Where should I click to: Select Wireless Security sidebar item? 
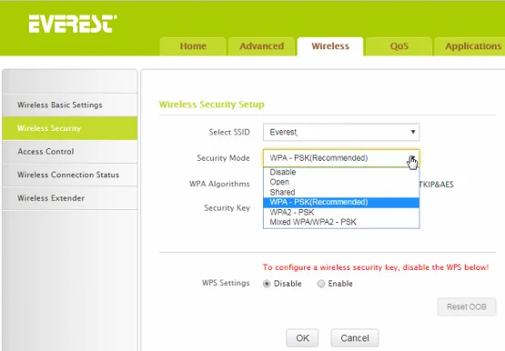coord(69,128)
